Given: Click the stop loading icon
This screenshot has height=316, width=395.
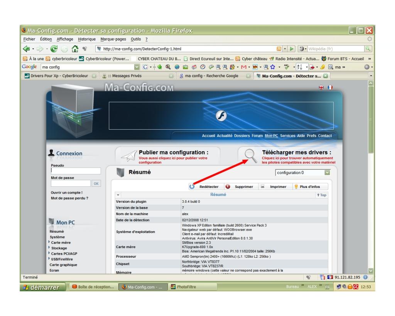Looking at the screenshot, I should coord(64,49).
